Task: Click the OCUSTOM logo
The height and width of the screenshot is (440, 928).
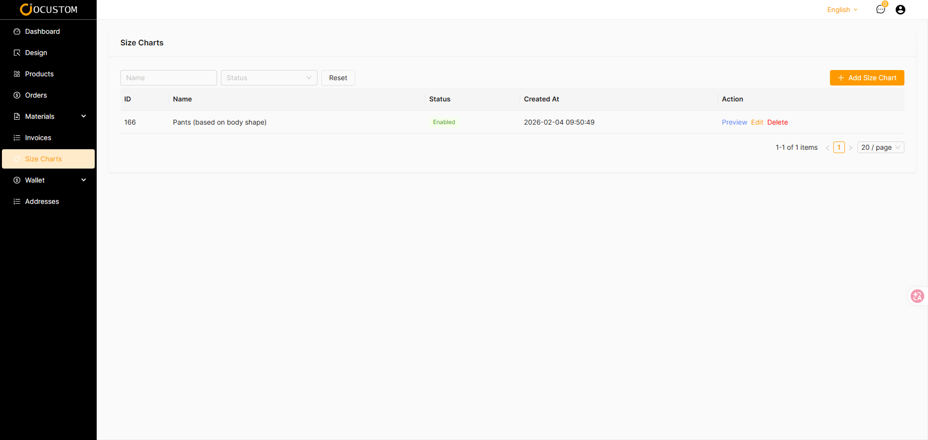Action: coord(48,10)
